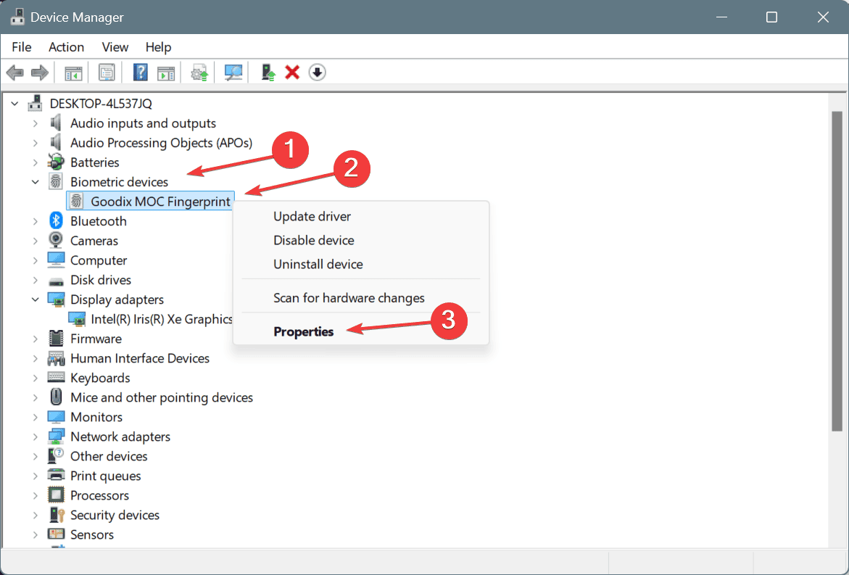
Task: Click the Sensors category icon
Action: [56, 534]
